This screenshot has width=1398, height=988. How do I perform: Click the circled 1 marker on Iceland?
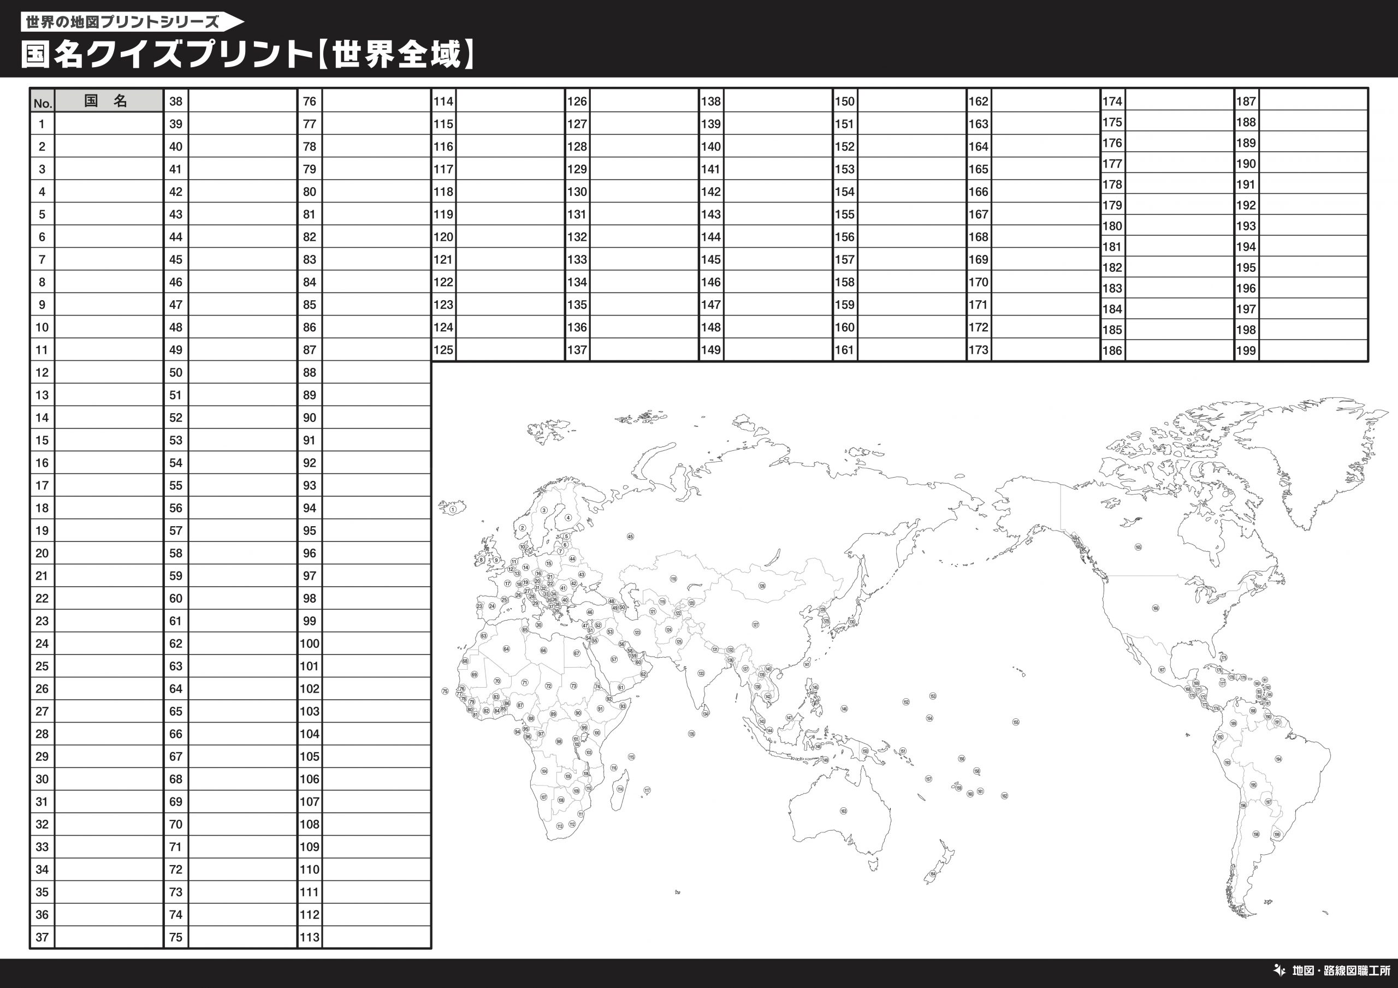pos(453,509)
